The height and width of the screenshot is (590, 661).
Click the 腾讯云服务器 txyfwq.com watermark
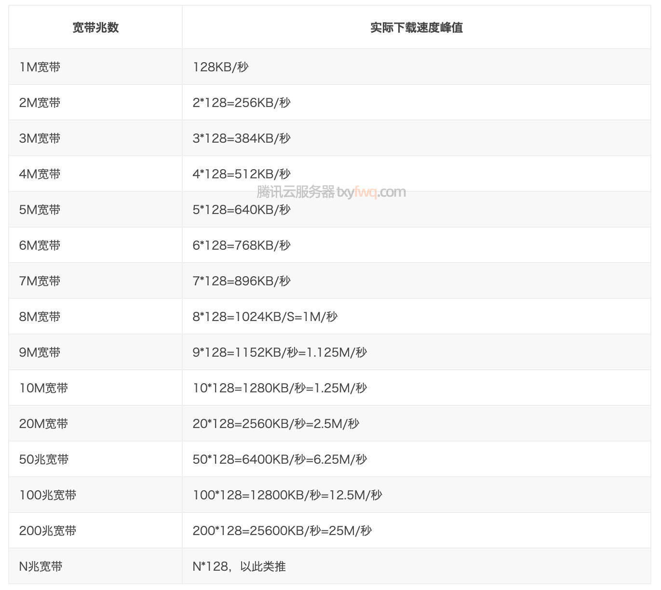[331, 192]
